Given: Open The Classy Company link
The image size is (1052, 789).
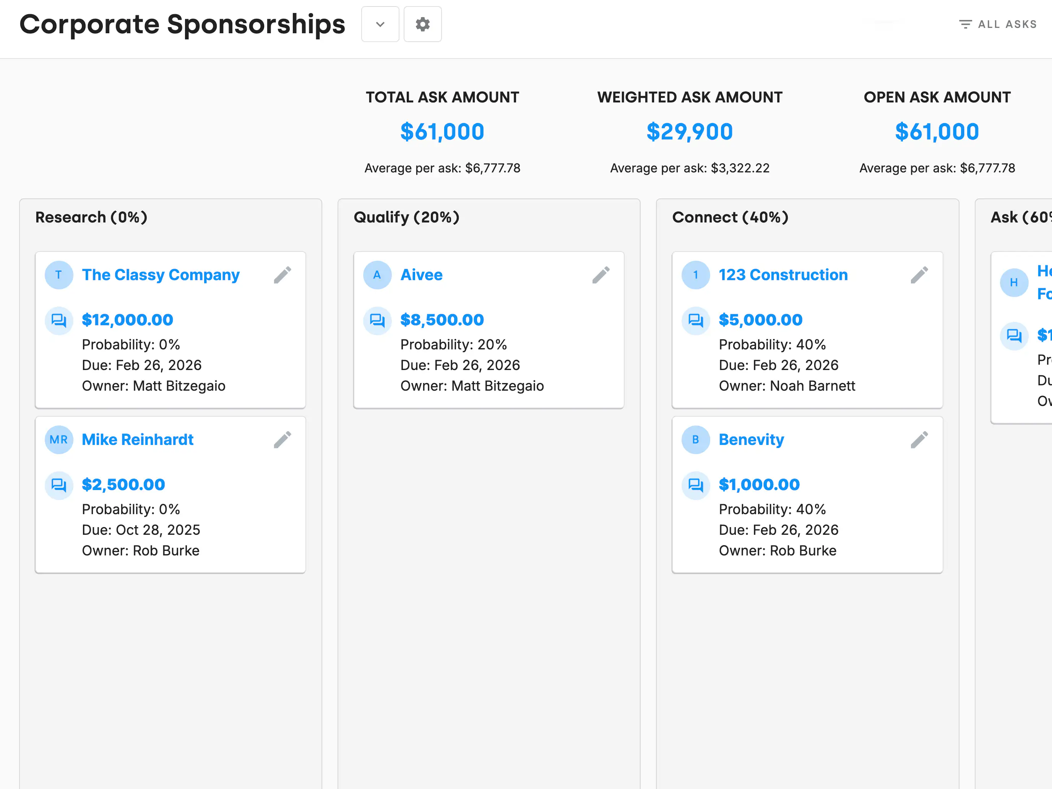Looking at the screenshot, I should click(x=160, y=275).
